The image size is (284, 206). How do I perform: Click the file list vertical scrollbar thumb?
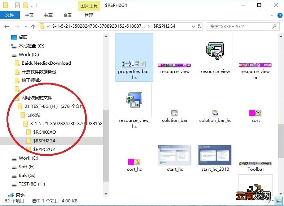[281, 140]
